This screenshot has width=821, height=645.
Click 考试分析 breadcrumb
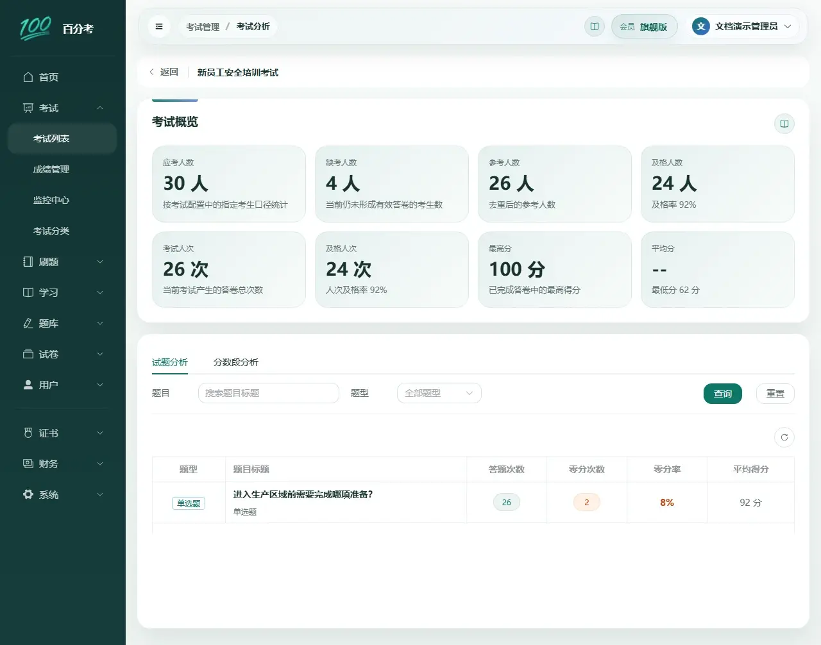coord(253,26)
